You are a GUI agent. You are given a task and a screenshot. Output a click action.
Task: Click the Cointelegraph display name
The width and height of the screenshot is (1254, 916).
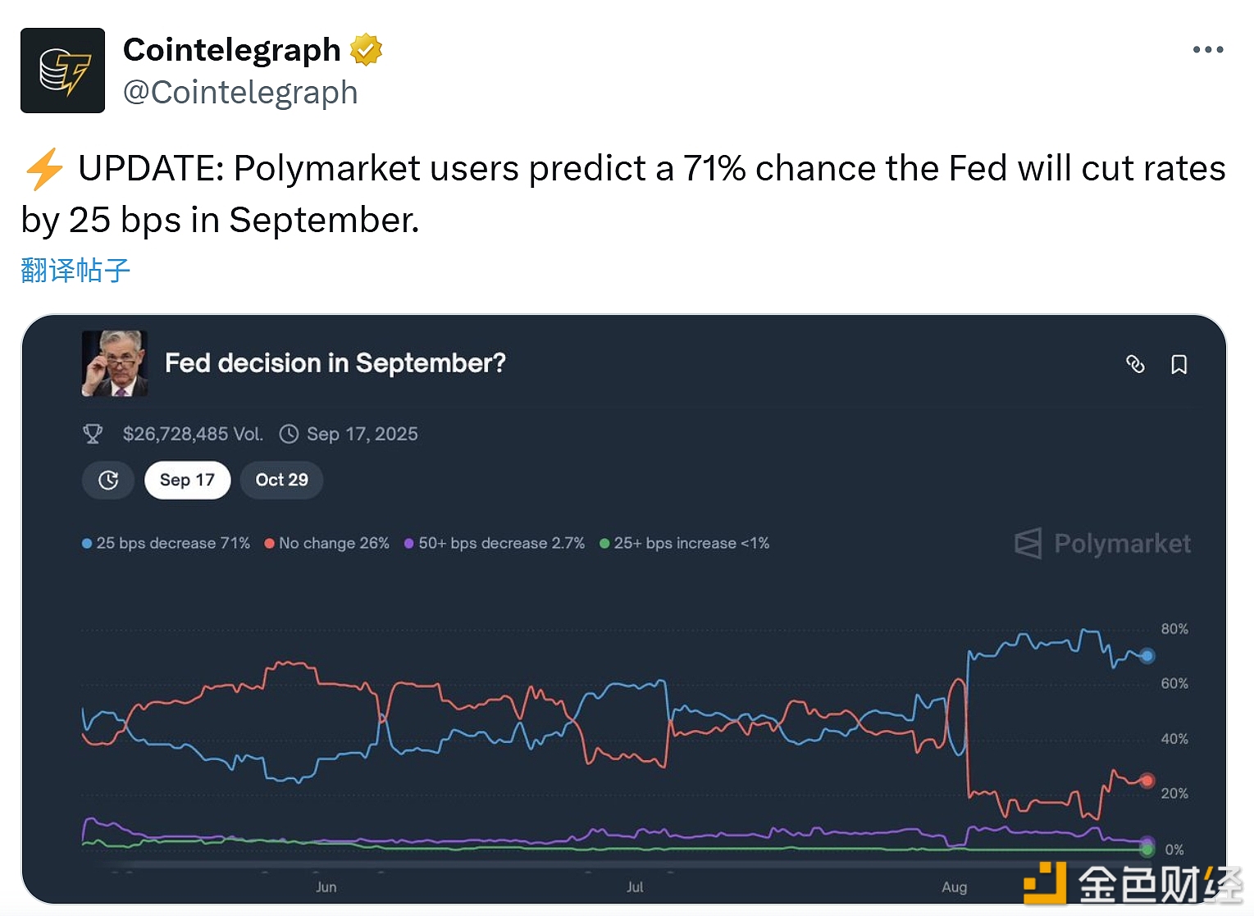(231, 50)
